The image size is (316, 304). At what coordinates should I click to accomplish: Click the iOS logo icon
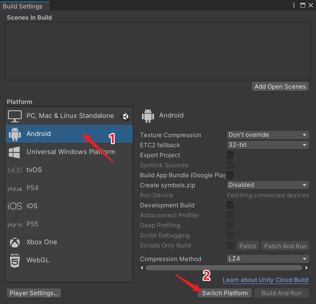pos(15,206)
